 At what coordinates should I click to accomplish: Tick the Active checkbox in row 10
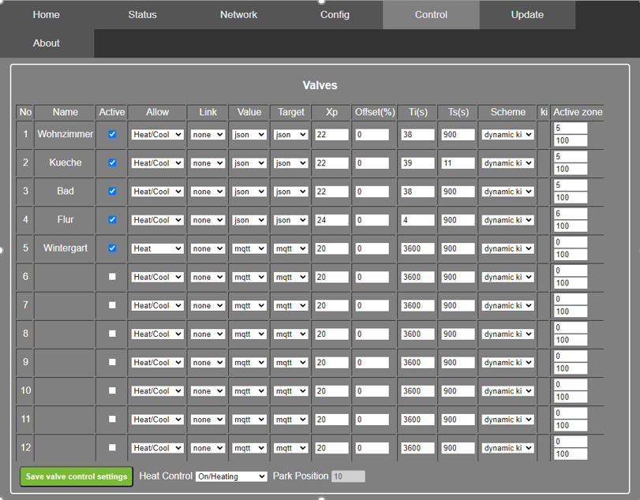click(112, 390)
